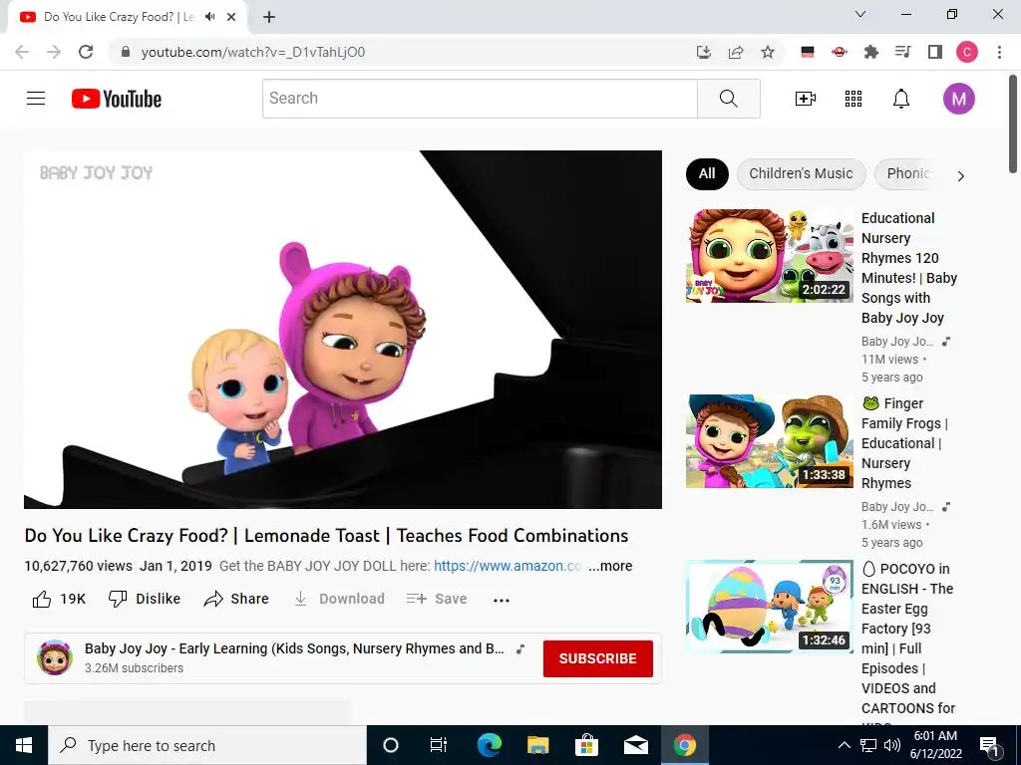Open the Windows Start menu
The width and height of the screenshot is (1021, 765).
(24, 745)
